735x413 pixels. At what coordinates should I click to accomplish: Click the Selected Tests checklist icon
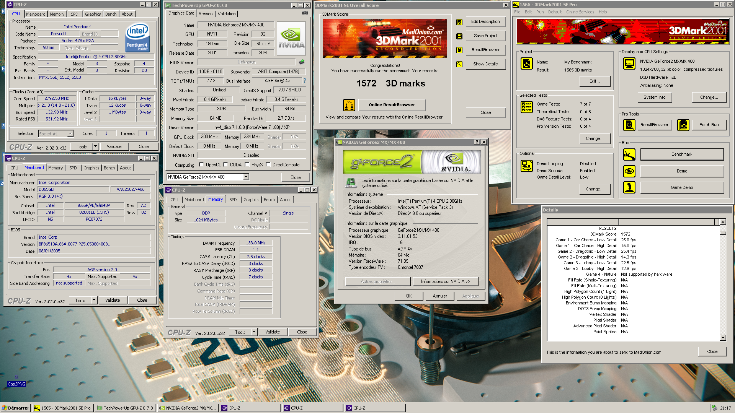click(527, 107)
